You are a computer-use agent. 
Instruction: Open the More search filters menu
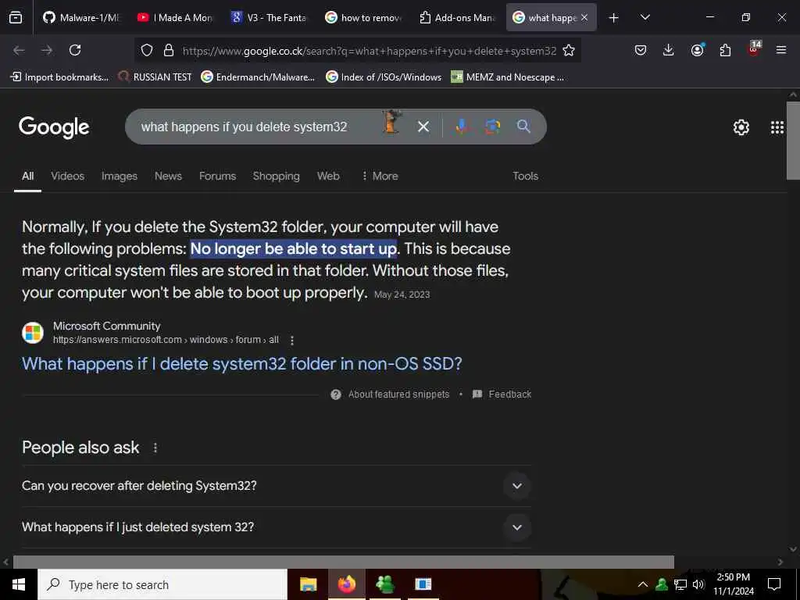[380, 176]
